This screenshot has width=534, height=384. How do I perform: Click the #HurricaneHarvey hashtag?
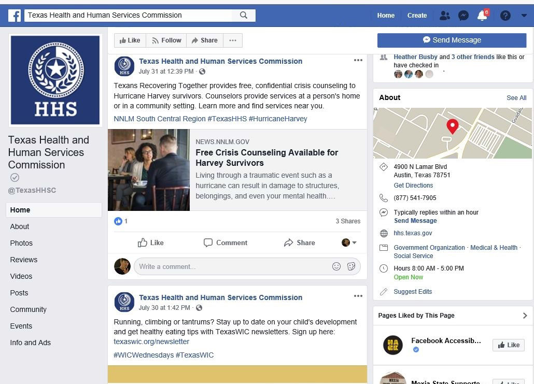(x=278, y=119)
